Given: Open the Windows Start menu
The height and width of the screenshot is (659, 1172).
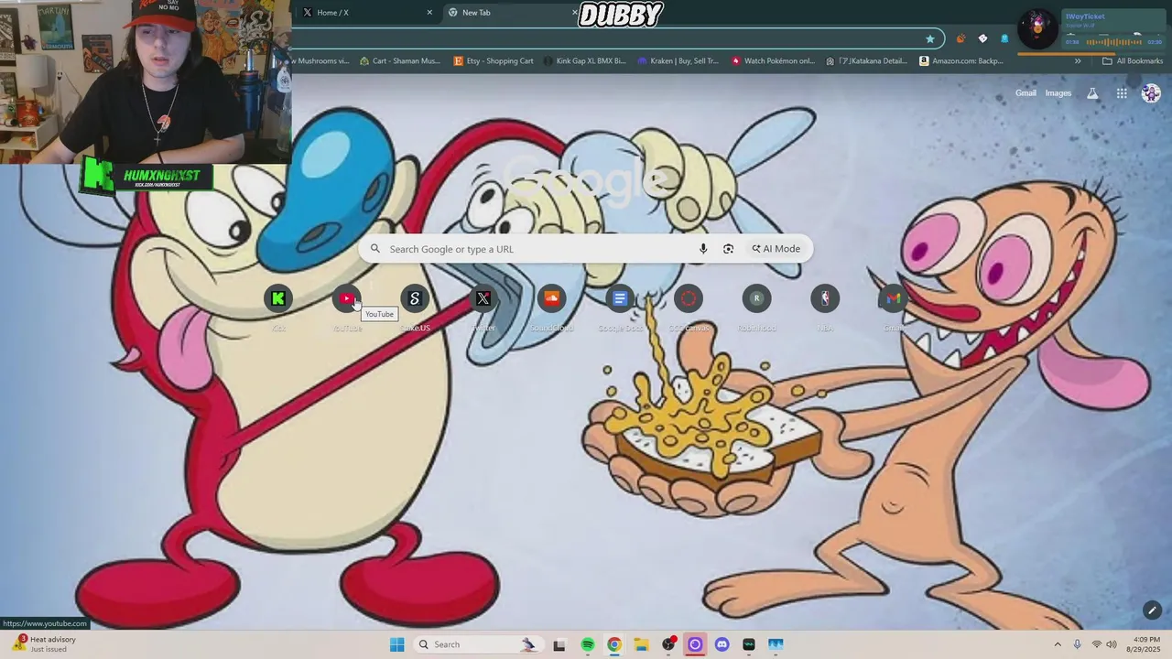Looking at the screenshot, I should (x=396, y=644).
